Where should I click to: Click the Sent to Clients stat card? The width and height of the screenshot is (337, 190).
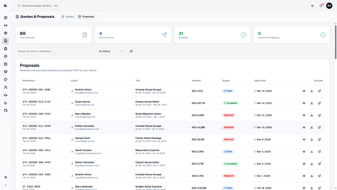click(x=133, y=35)
